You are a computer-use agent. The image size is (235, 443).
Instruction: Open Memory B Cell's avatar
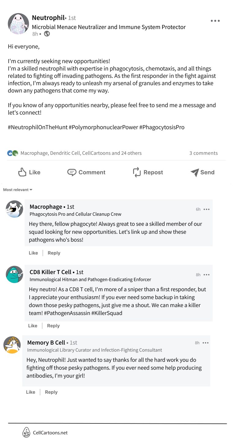[x=12, y=345]
